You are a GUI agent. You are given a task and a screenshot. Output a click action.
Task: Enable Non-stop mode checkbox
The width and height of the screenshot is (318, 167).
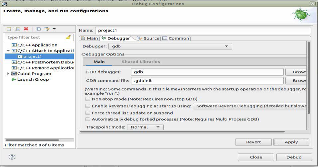pyautogui.click(x=87, y=99)
